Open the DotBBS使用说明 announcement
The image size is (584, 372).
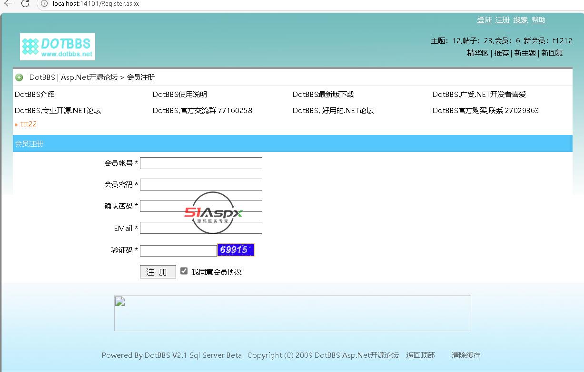tap(180, 95)
